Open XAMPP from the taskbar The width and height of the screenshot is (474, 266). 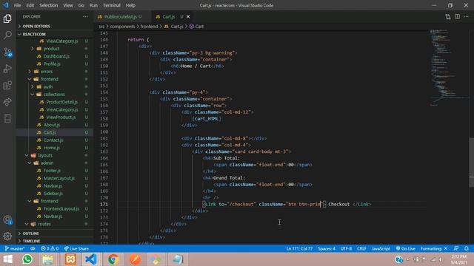(x=70, y=259)
